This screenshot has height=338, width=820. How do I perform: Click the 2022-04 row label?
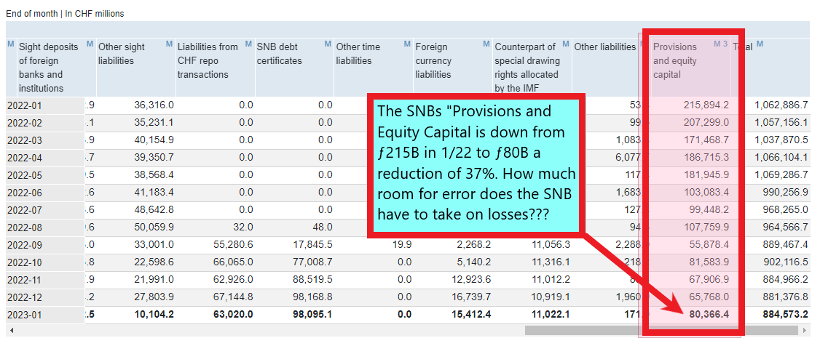coord(24,158)
